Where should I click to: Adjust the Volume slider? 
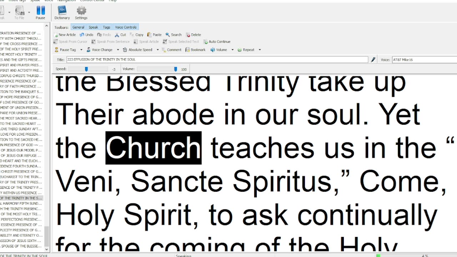point(175,69)
